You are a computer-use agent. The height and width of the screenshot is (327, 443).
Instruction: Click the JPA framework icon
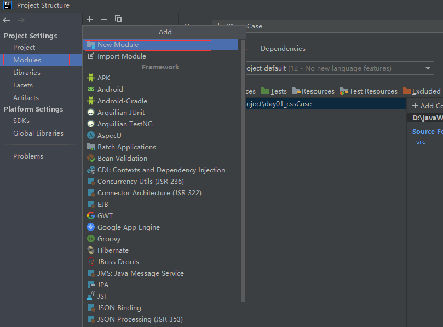(x=91, y=285)
